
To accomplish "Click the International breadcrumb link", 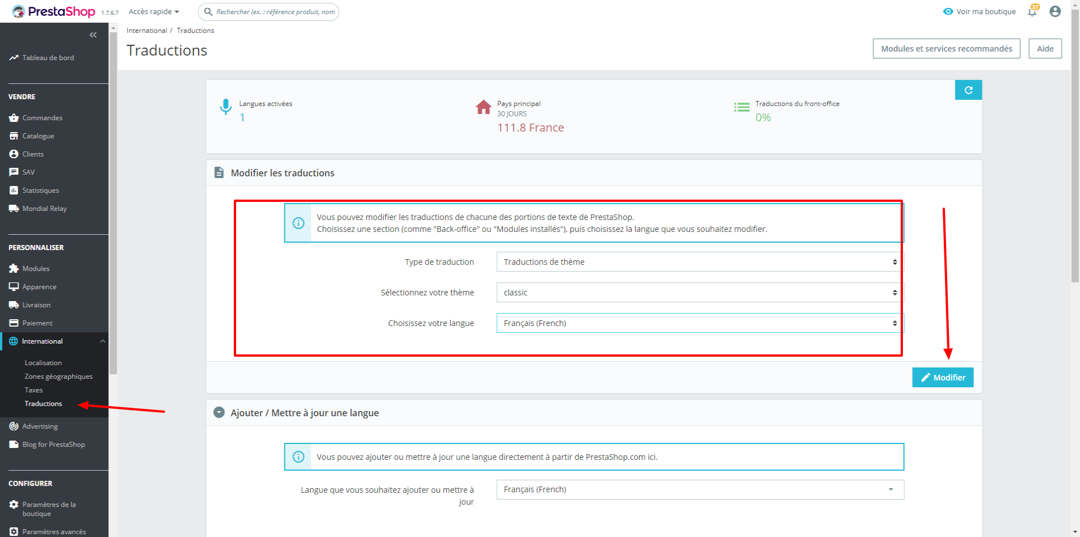I will [x=146, y=31].
